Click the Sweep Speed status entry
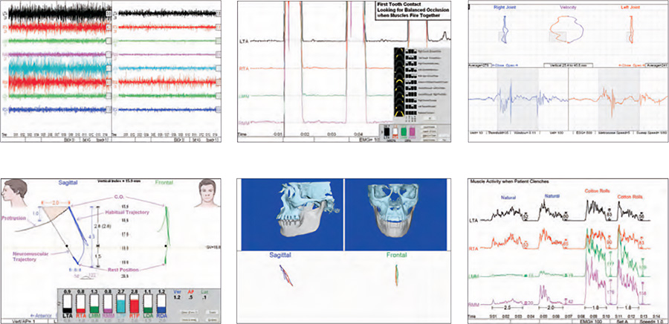Screen dimensions: 669x324 (x=652, y=133)
